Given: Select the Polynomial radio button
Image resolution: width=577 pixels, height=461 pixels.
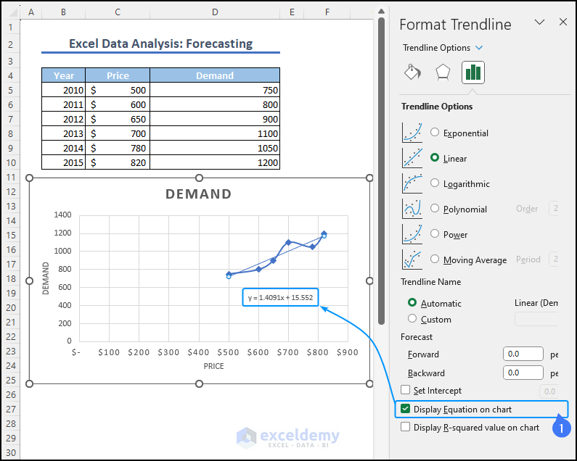Looking at the screenshot, I should [435, 208].
